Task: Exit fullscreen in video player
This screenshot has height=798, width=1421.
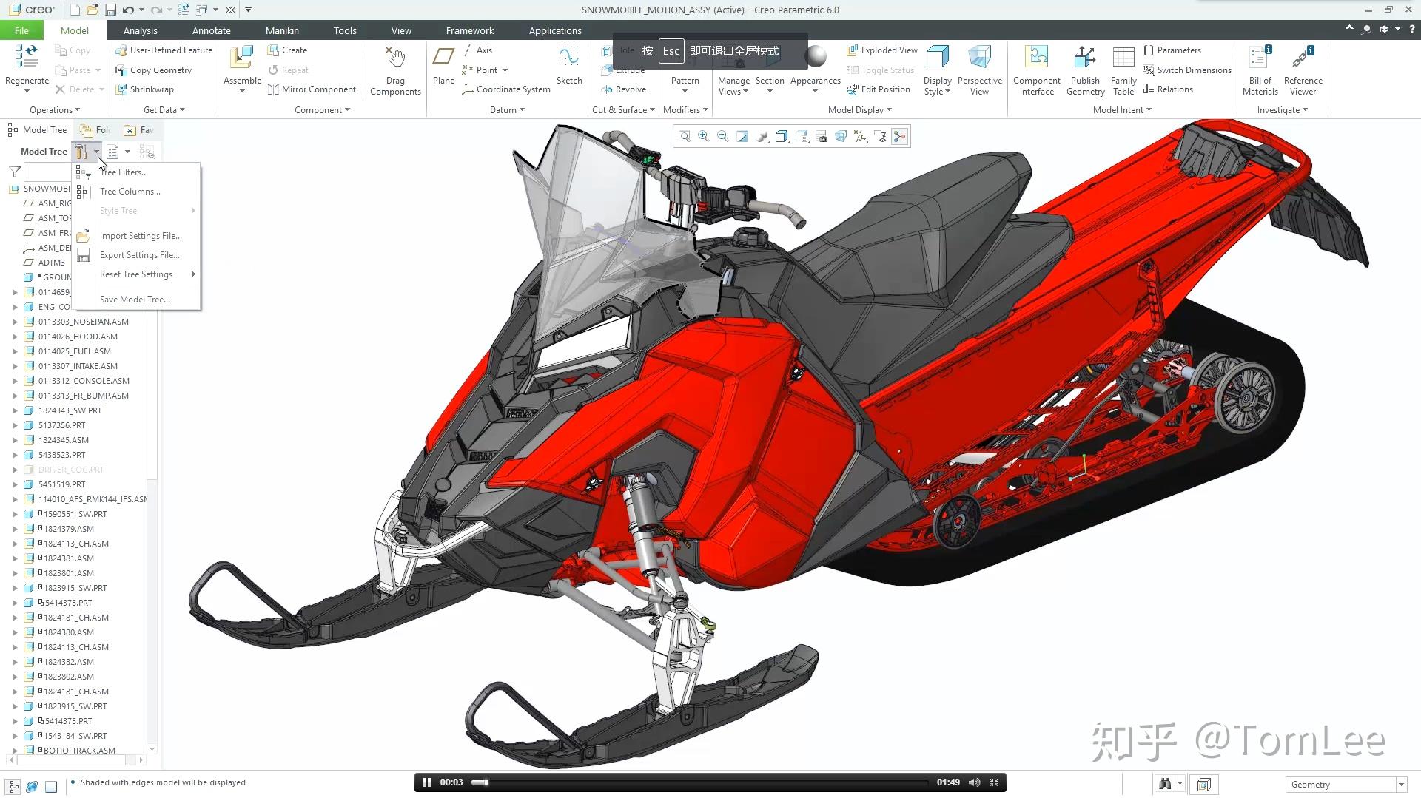Action: click(994, 782)
